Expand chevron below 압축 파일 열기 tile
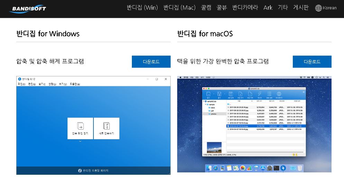This screenshot has width=344, height=180. pyautogui.click(x=80, y=141)
